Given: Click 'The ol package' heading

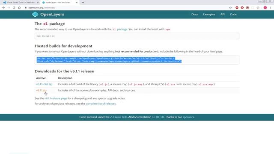Looking at the screenshot, I should (x=50, y=24).
